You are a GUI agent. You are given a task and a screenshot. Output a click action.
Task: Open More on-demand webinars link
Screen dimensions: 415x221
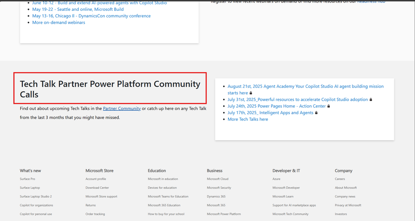[x=59, y=22]
